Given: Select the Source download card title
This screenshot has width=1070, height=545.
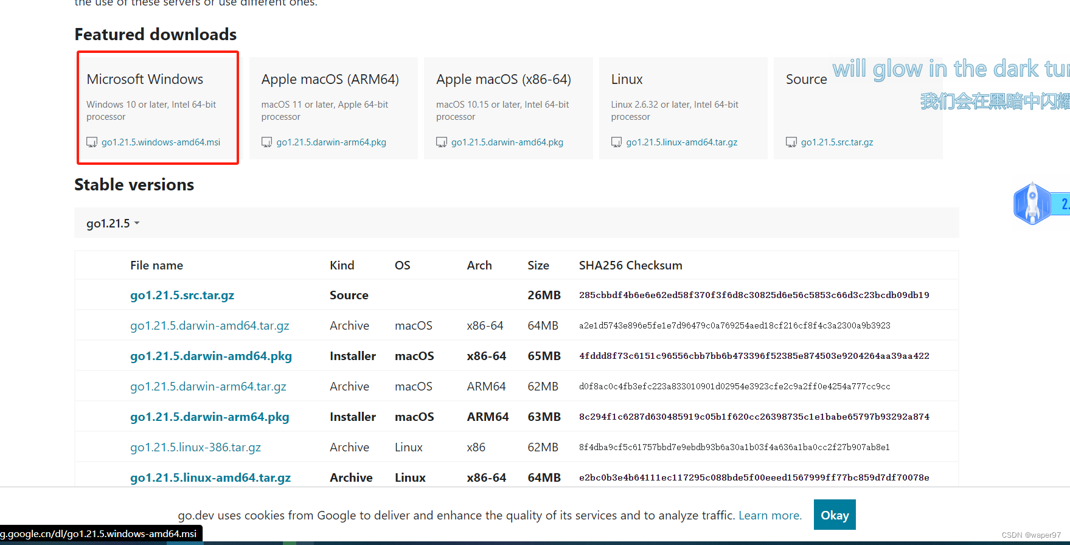Looking at the screenshot, I should coord(807,79).
